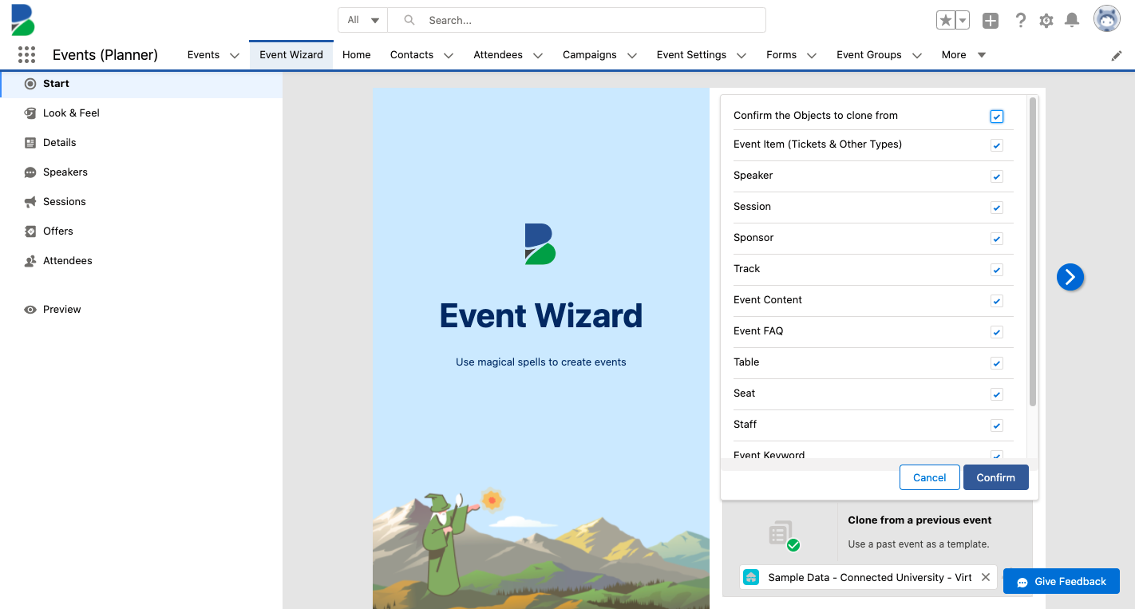Uncheck the Table checkbox

point(997,363)
